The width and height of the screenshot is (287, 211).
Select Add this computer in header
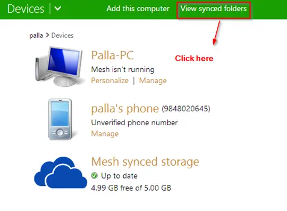point(138,9)
